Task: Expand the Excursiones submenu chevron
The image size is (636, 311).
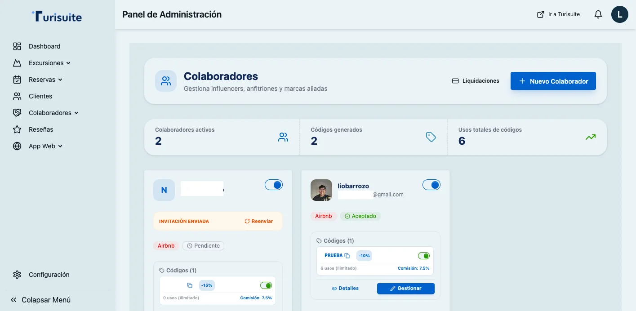Action: (x=68, y=63)
